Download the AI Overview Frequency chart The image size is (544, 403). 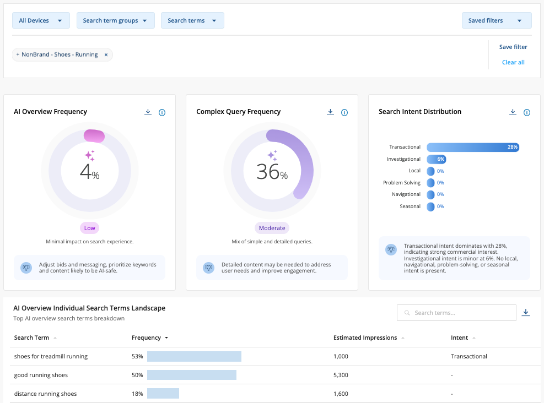point(148,112)
